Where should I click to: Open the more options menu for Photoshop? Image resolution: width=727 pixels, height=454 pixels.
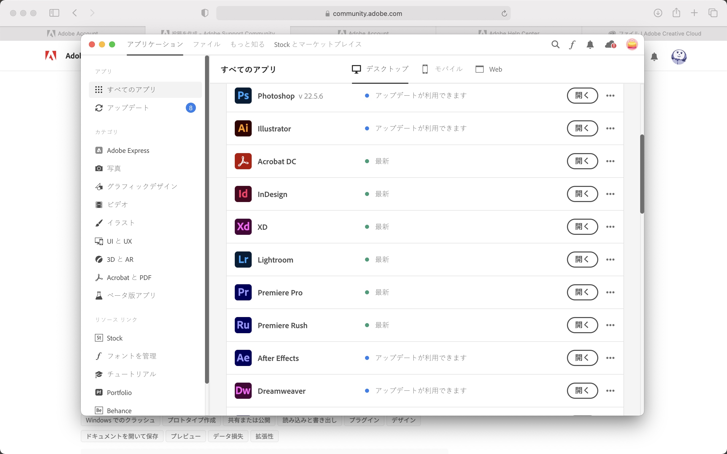pyautogui.click(x=610, y=96)
